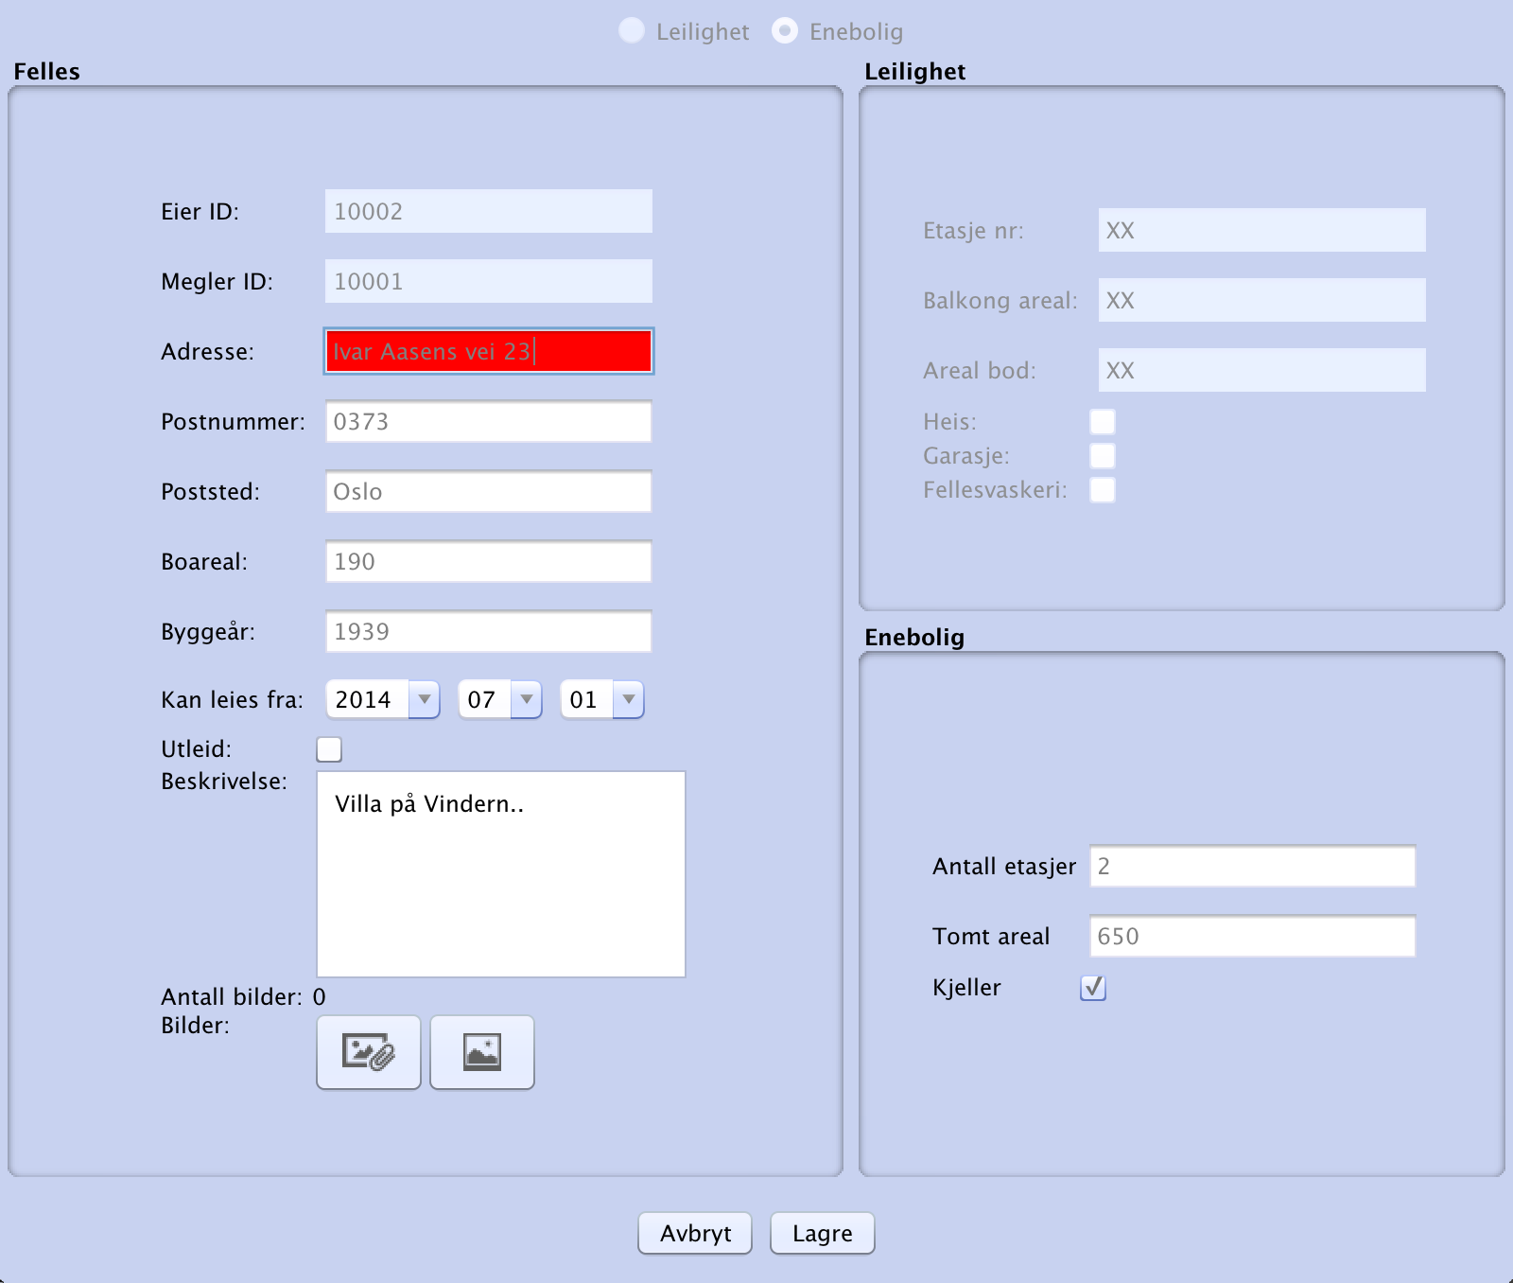
Task: Check the Garasje checkbox
Action: click(x=1103, y=456)
